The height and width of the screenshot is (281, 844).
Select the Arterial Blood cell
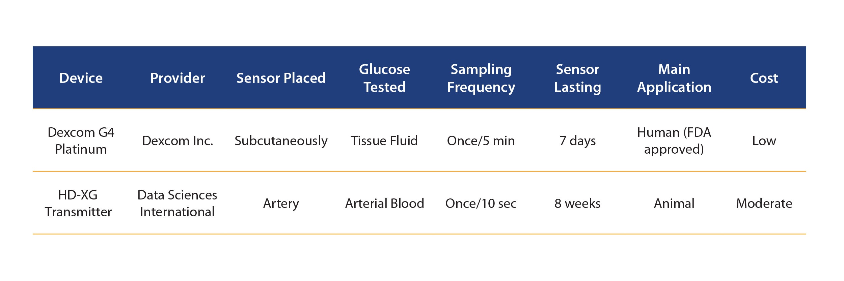point(384,204)
